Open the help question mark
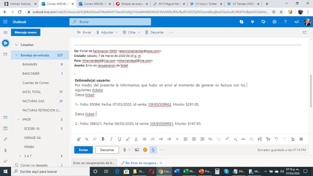Screen dimensions: 313x176 pyautogui.click(x=285, y=22)
